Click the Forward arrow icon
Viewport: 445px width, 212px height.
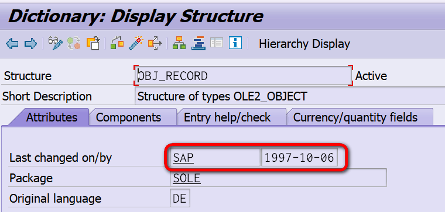tap(30, 44)
